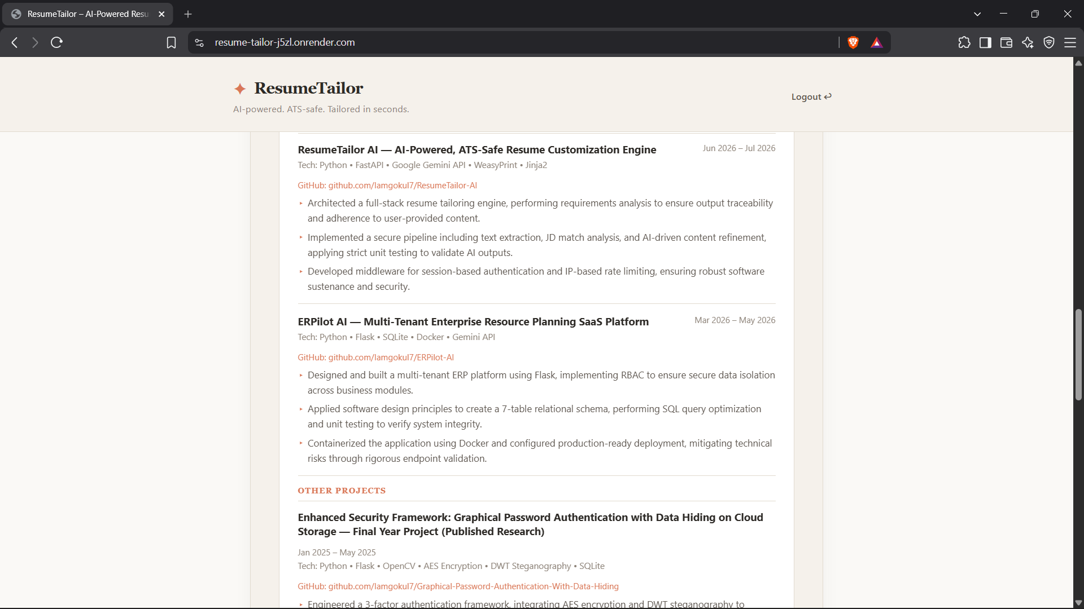Click the 'Architected a full-stack resume' bullet
Screen dimensions: 1084x609
[540, 211]
